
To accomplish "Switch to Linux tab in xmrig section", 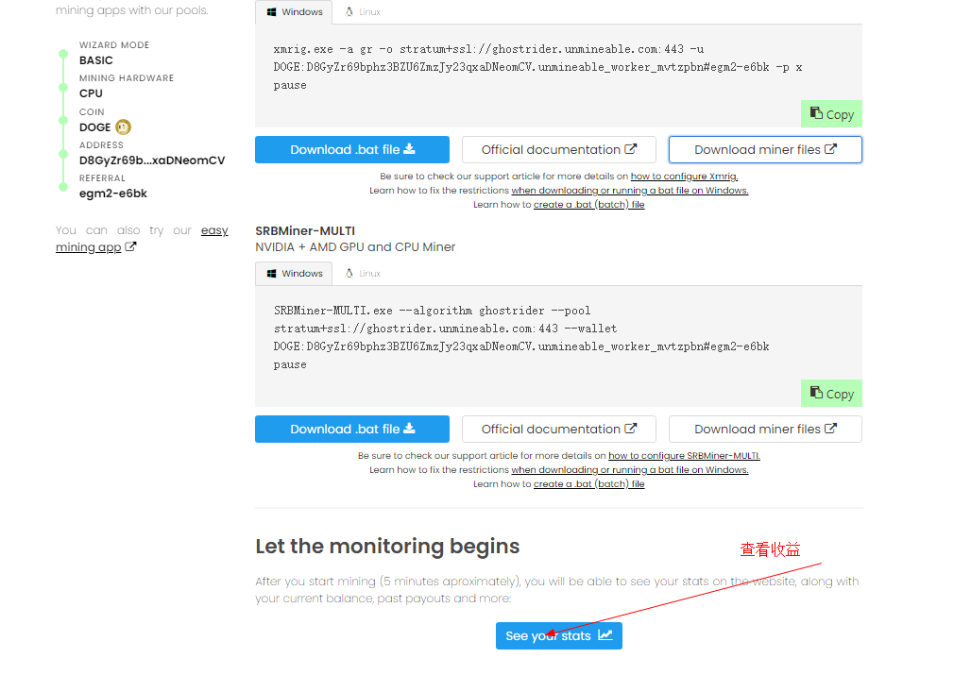I will coord(363,12).
